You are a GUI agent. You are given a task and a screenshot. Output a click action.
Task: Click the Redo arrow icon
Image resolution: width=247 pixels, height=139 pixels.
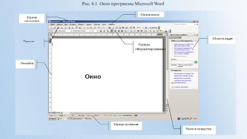pos(104,27)
